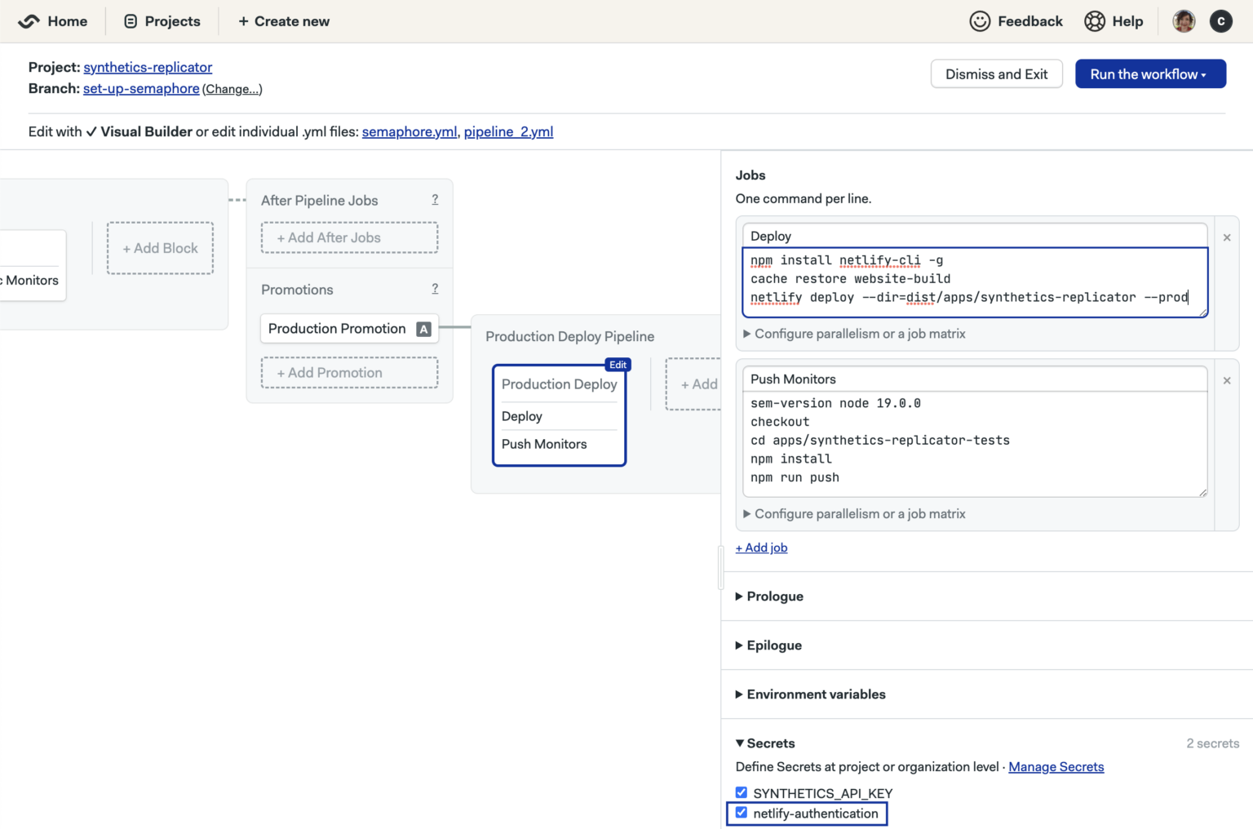Click the Feedback smiley icon

(980, 21)
